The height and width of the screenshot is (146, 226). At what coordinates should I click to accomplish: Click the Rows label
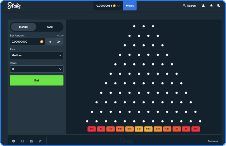13,63
